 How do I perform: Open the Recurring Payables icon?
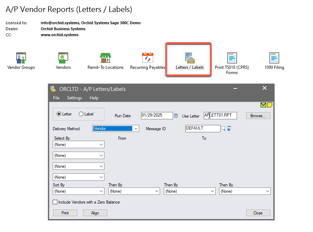coord(148,58)
